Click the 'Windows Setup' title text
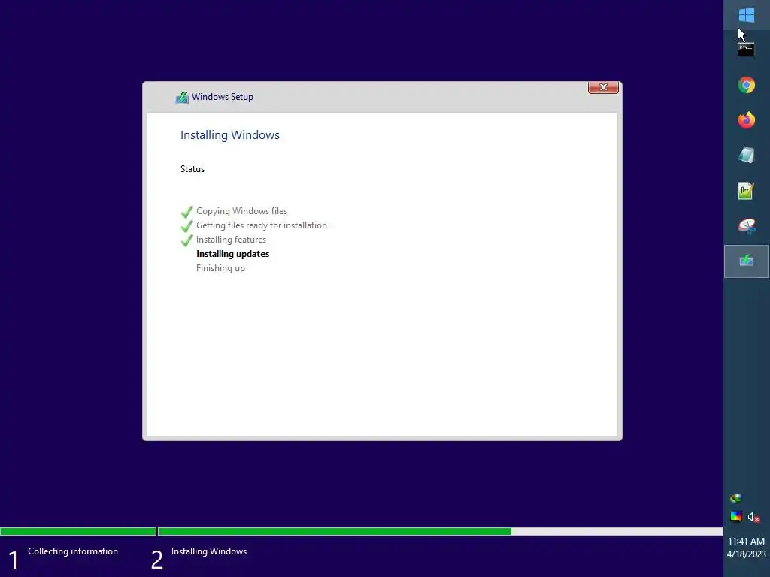770x577 pixels. (223, 97)
